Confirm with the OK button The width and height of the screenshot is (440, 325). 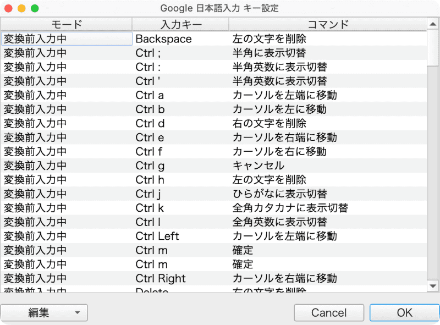[404, 312]
